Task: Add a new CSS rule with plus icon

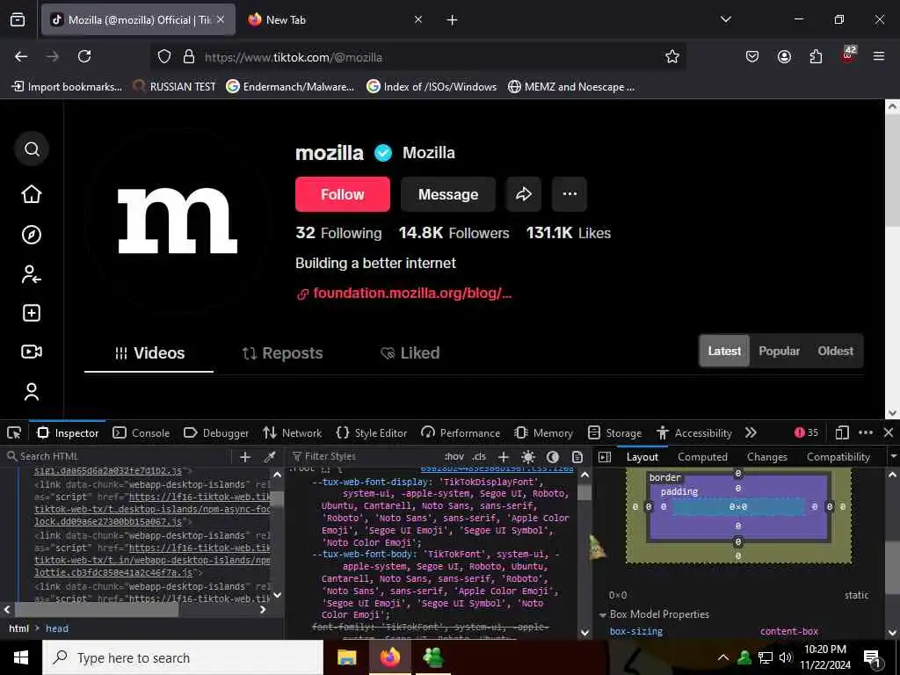Action: 504,457
